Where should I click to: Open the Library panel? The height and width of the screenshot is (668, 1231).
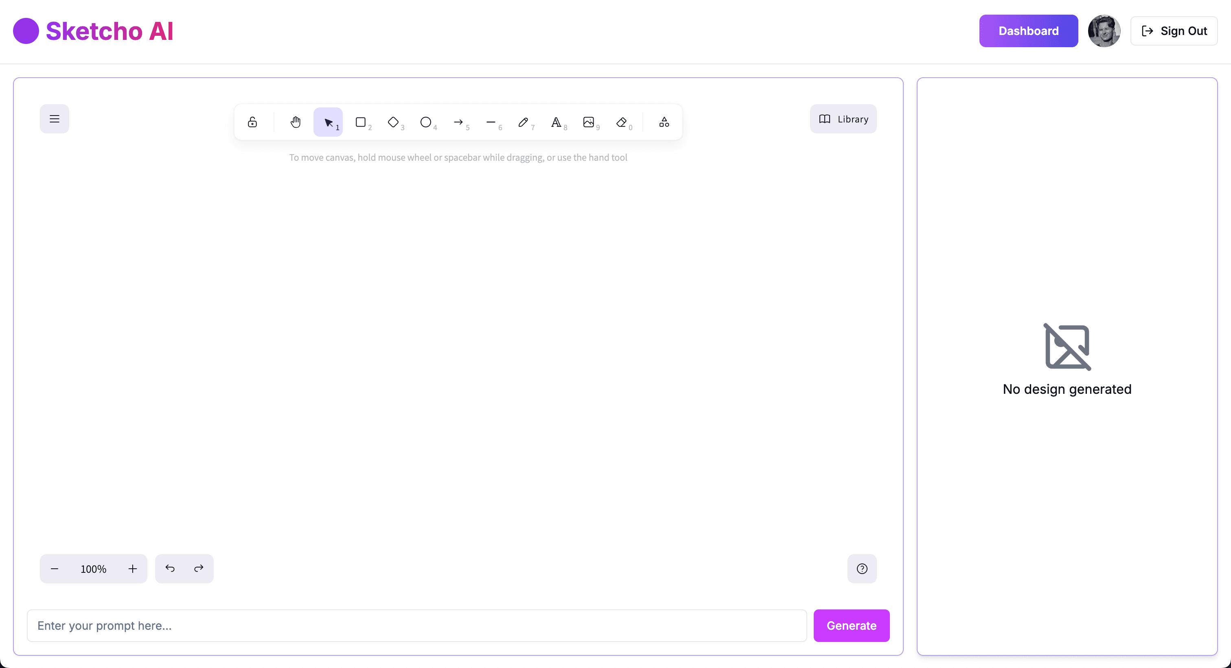tap(843, 119)
